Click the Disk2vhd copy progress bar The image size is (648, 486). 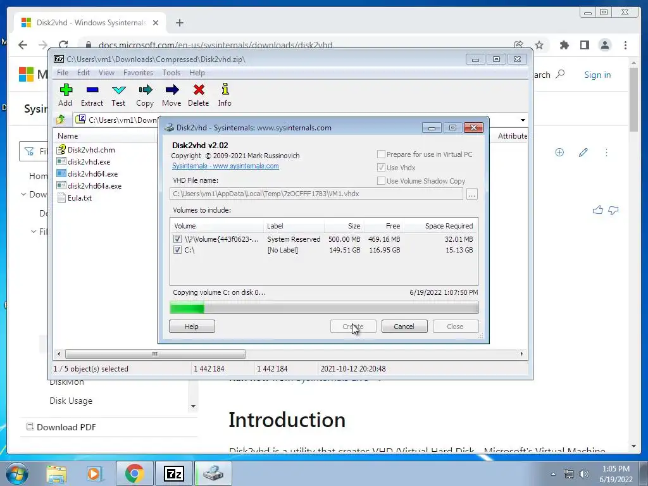click(x=324, y=308)
